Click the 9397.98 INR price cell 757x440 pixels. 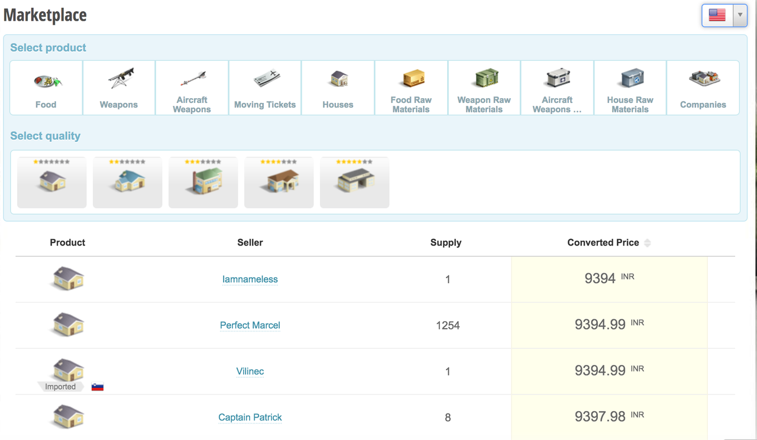[609, 417]
